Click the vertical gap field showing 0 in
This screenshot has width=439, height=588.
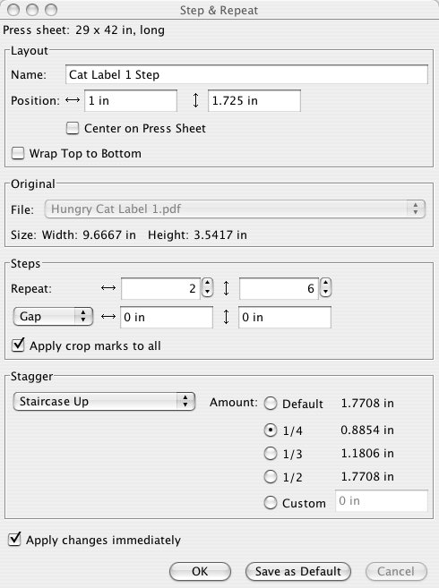tap(285, 317)
